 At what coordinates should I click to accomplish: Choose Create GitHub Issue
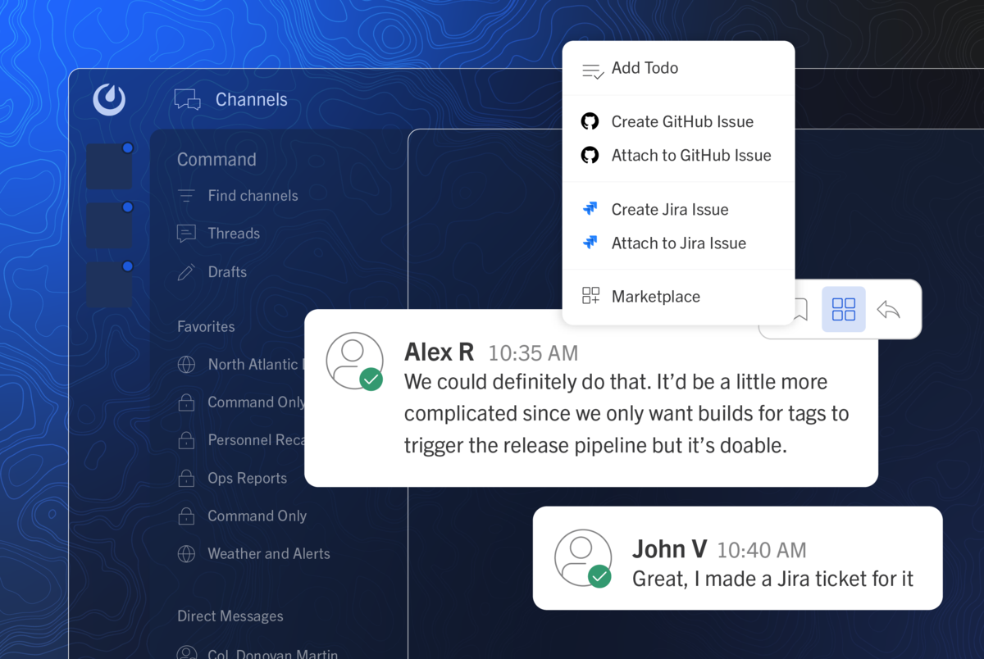pyautogui.click(x=682, y=121)
